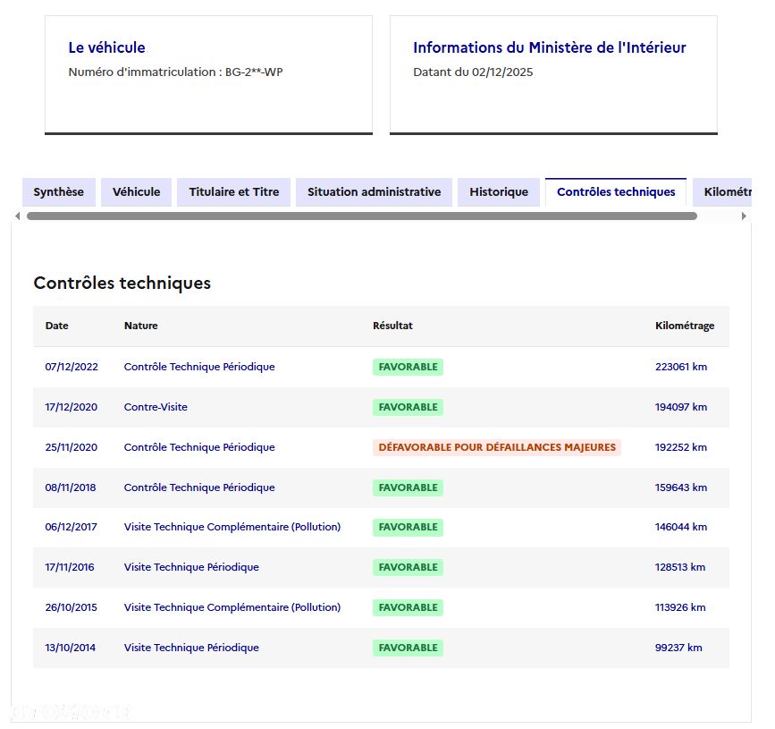
Task: Select the Contrôles techniques tab
Action: pos(616,192)
